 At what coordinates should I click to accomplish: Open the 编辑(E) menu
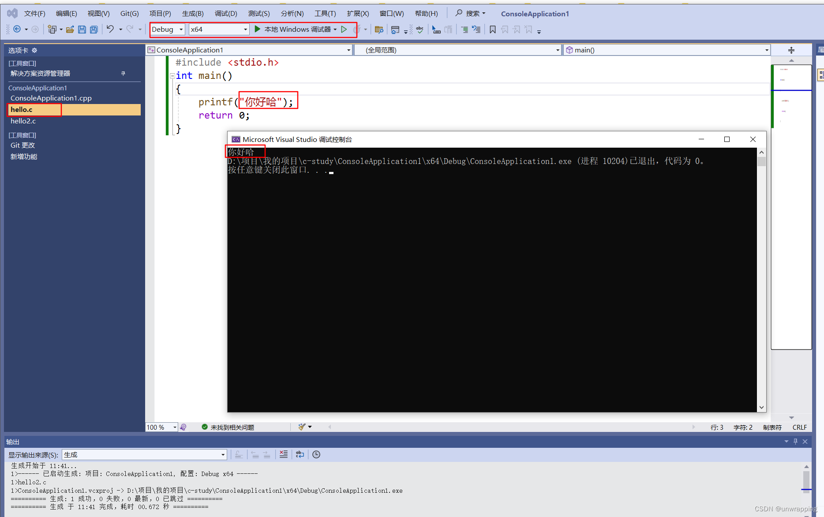(67, 14)
